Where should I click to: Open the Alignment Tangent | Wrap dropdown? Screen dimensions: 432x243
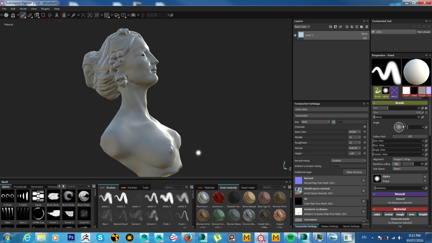410,159
